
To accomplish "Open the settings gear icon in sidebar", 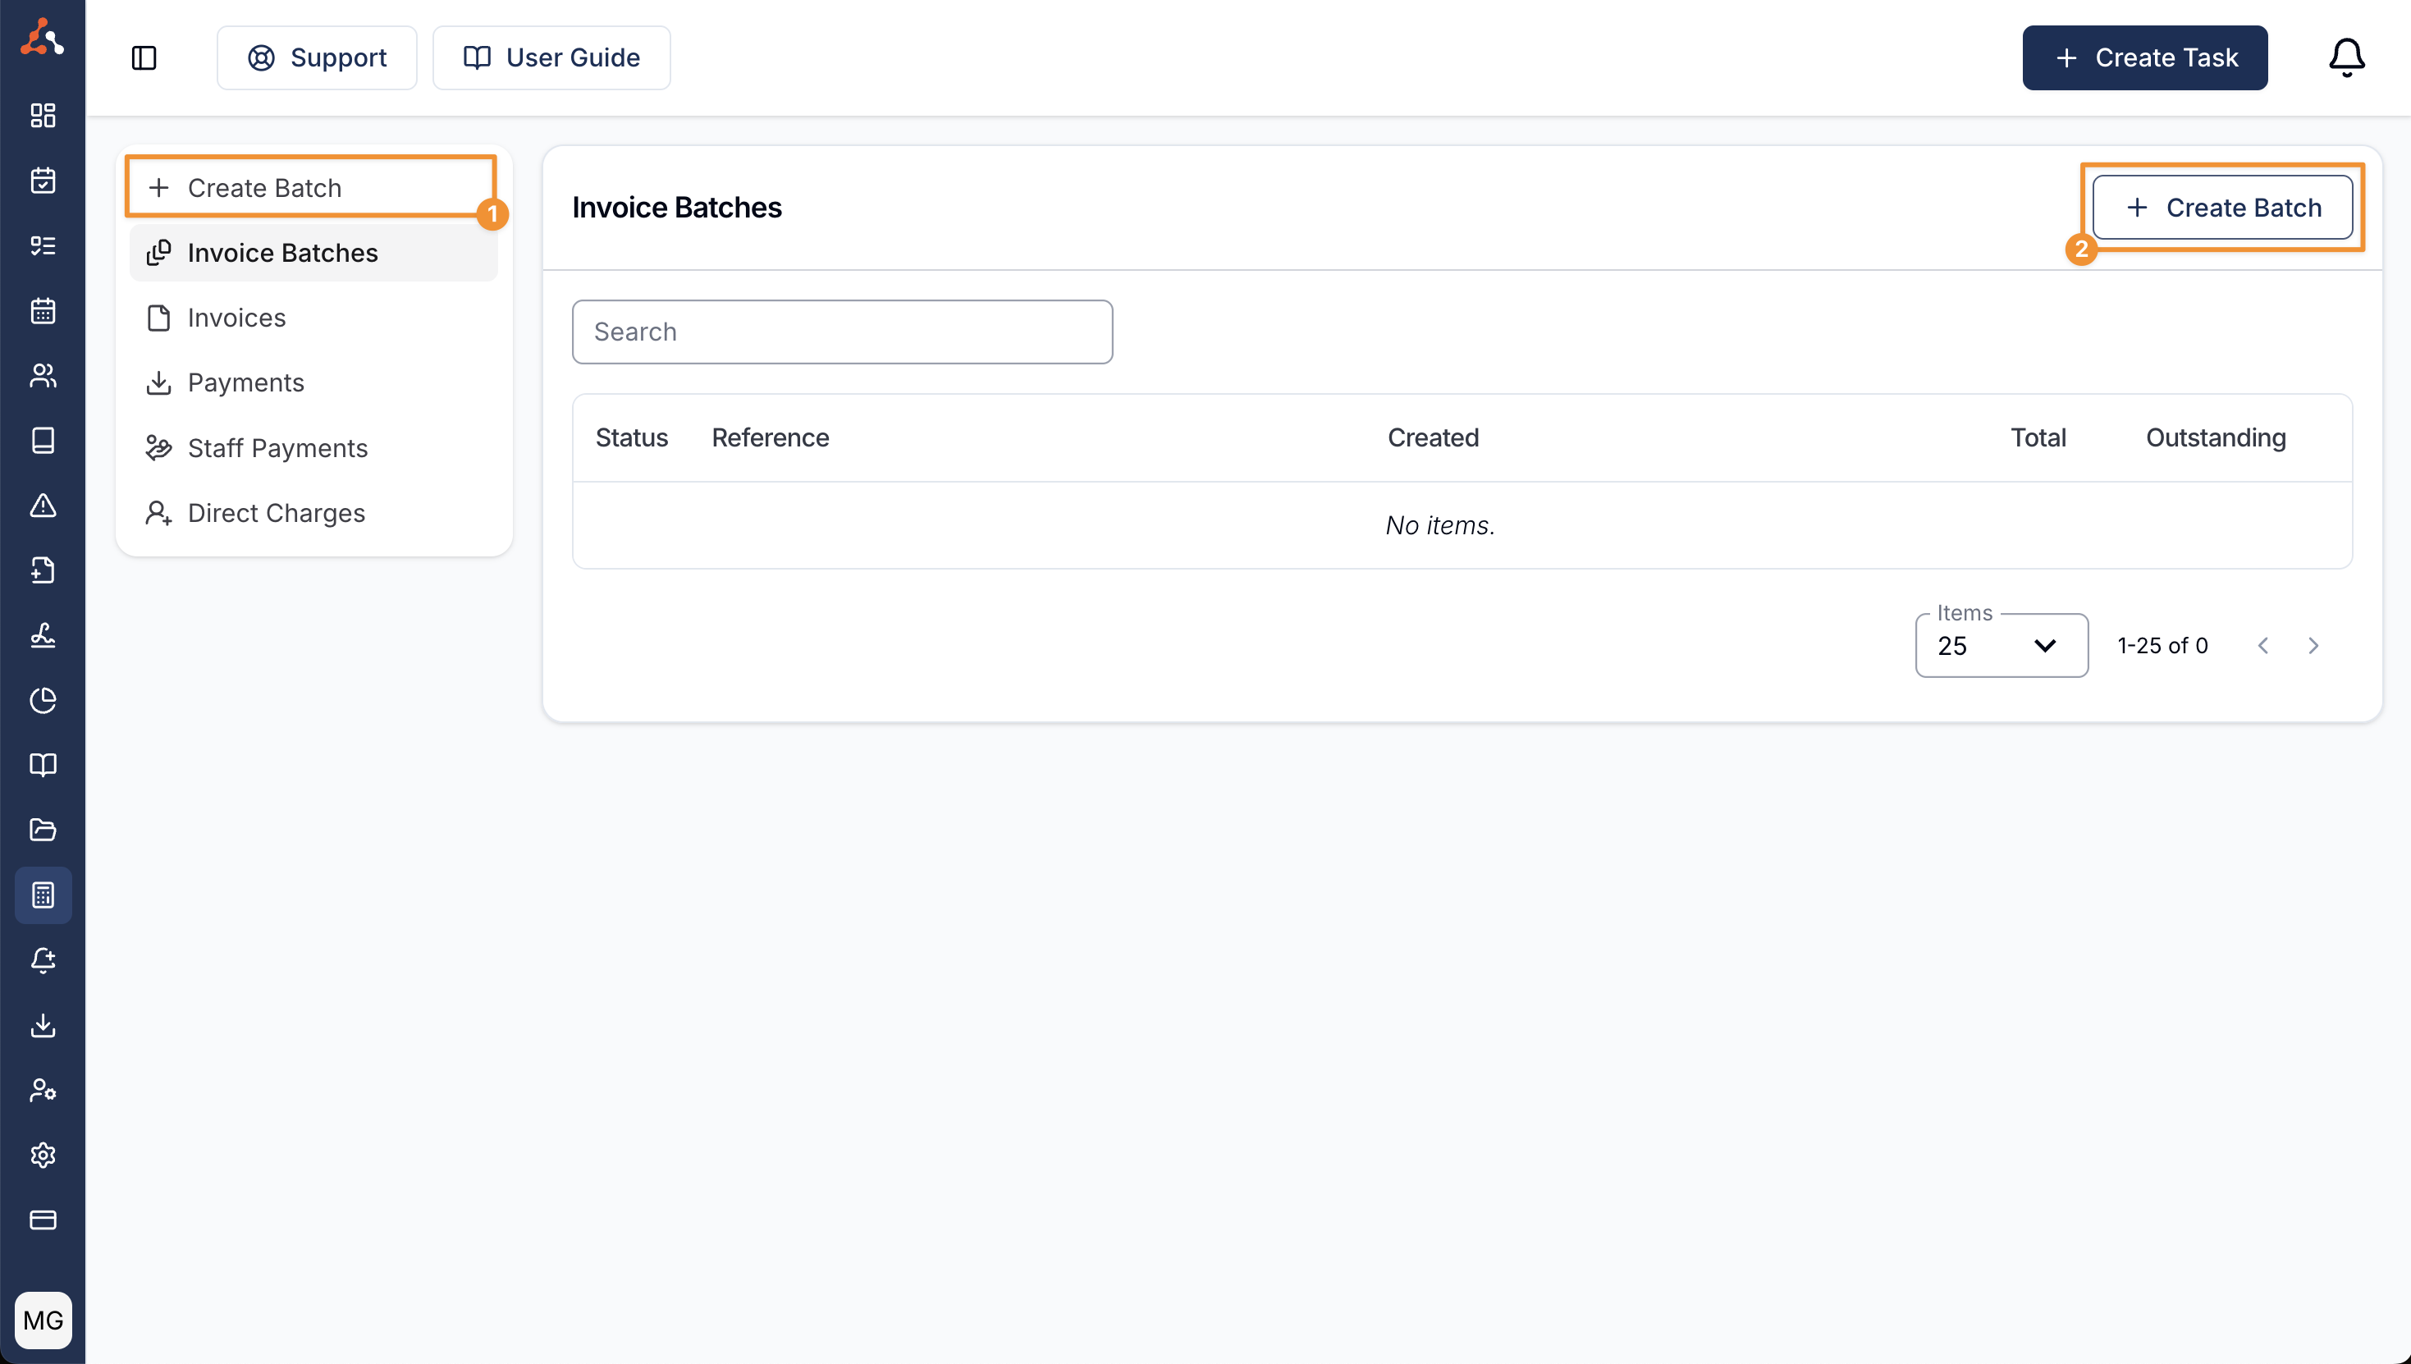I will [43, 1155].
